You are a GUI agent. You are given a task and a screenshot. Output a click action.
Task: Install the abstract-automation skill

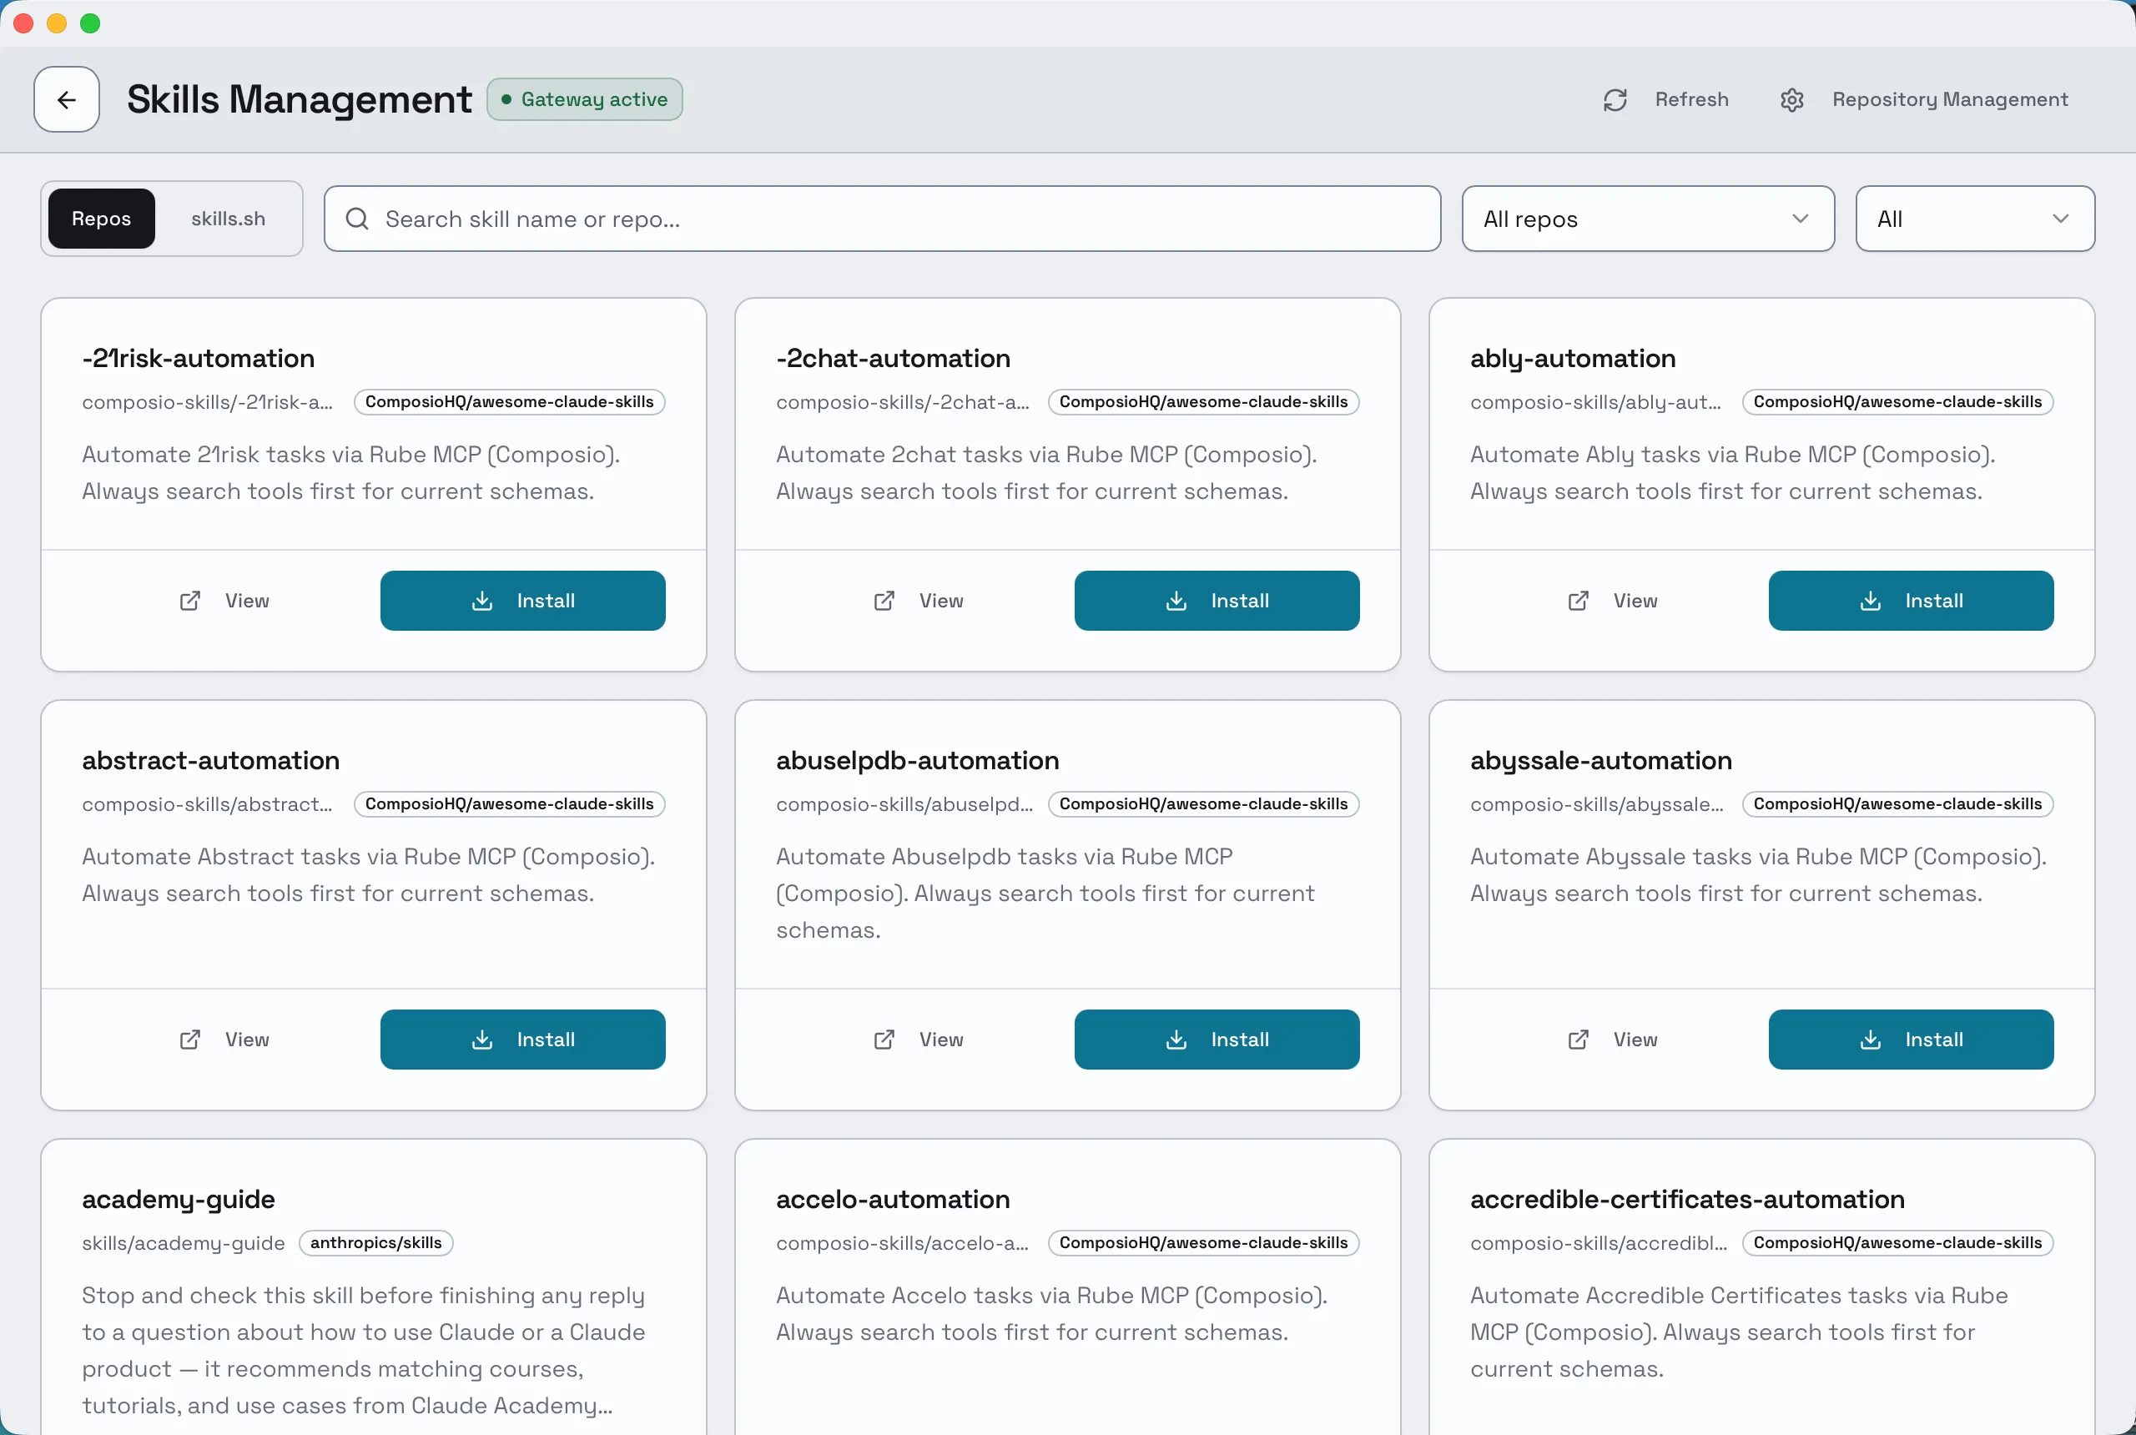[x=522, y=1040]
